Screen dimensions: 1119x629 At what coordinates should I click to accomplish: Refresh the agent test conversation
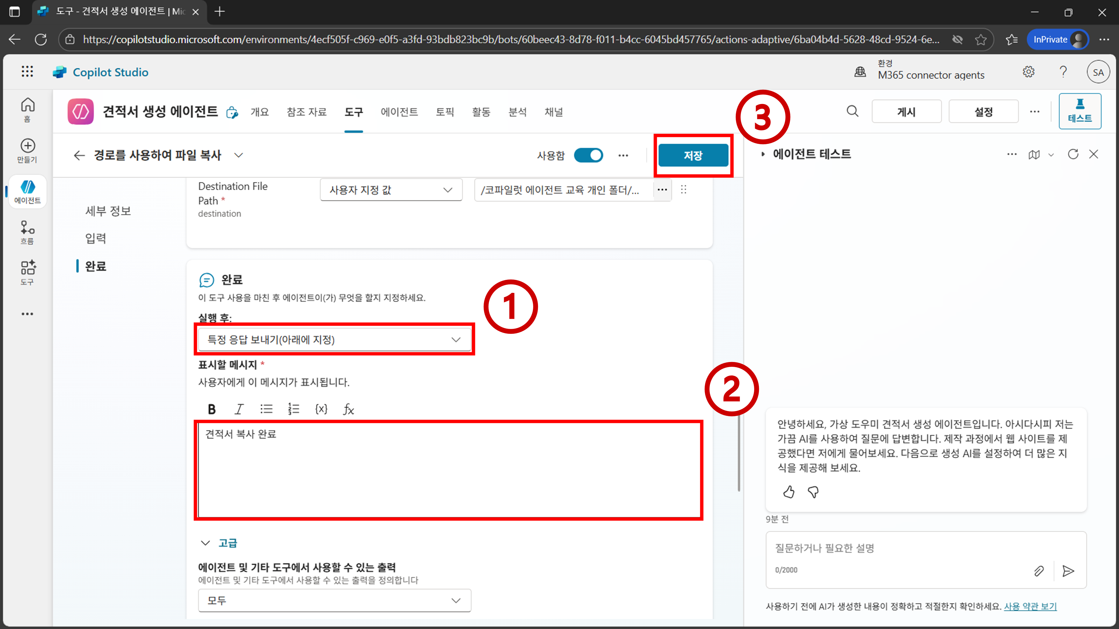pos(1073,154)
